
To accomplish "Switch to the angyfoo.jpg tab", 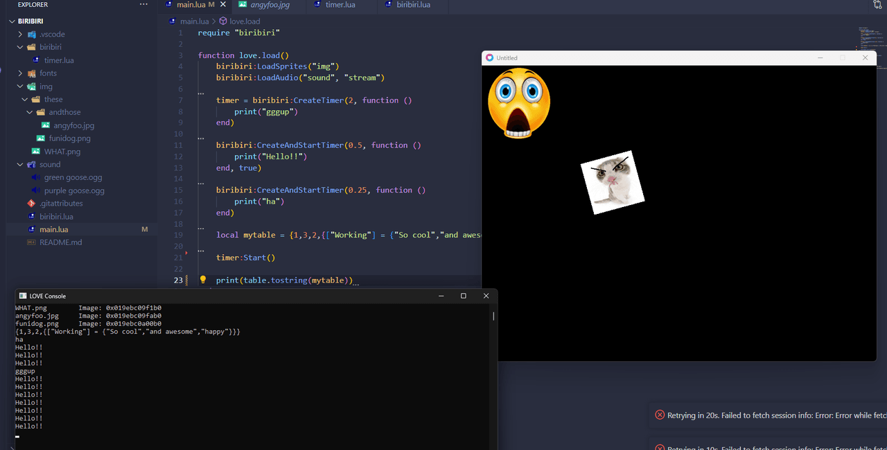I will (270, 5).
